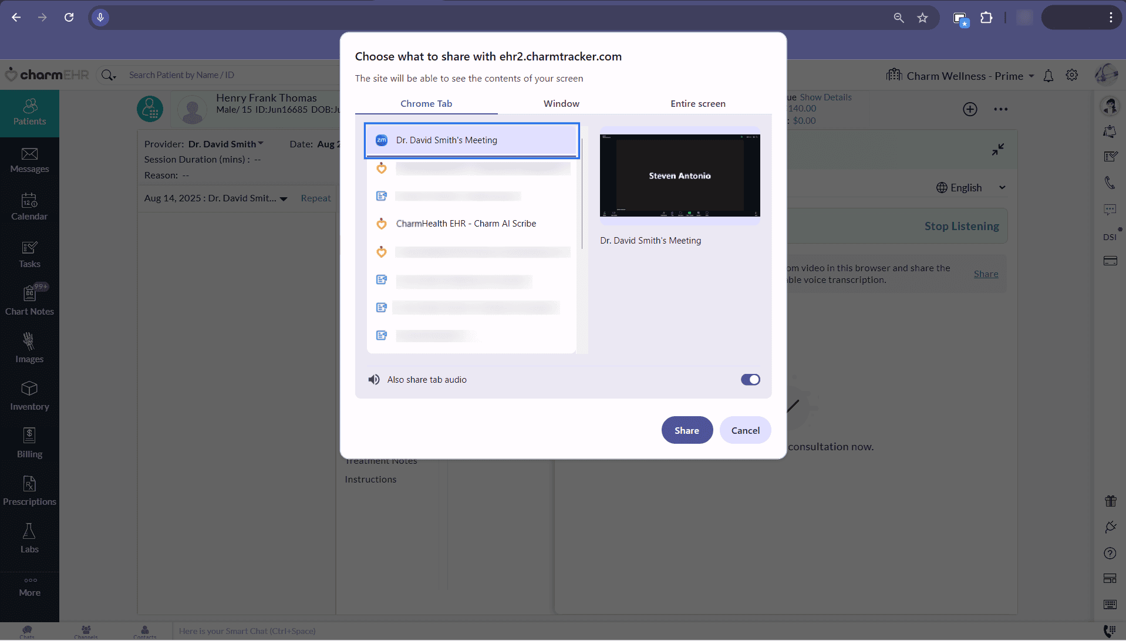This screenshot has height=641, width=1126.
Task: Open the Inventory module
Action: pyautogui.click(x=29, y=396)
